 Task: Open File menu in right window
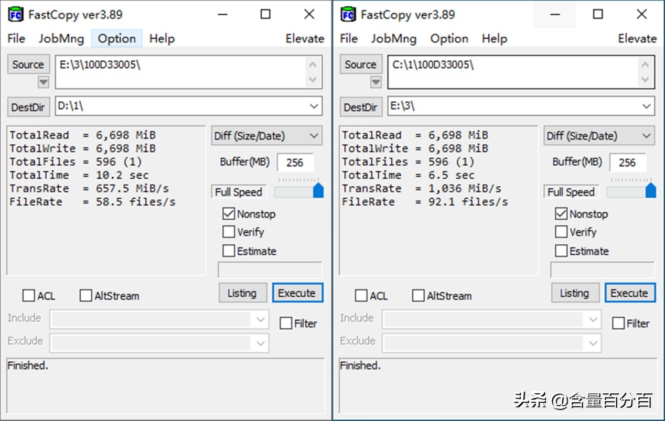click(349, 38)
